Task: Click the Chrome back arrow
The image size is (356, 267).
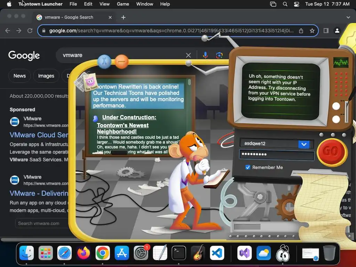Action: pyautogui.click(x=8, y=31)
